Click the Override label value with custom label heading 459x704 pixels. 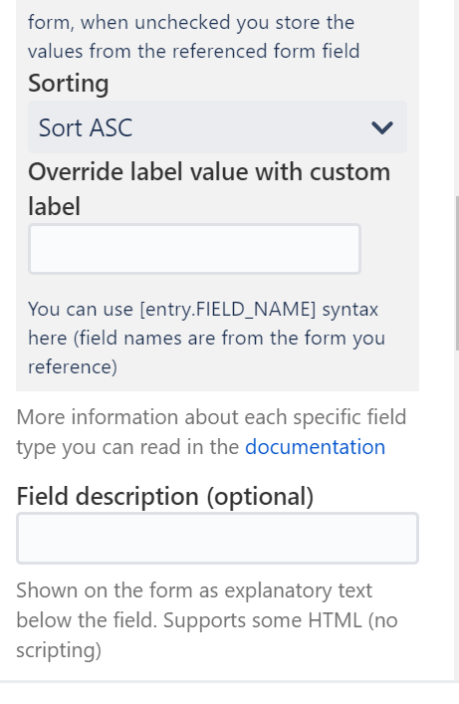[209, 189]
